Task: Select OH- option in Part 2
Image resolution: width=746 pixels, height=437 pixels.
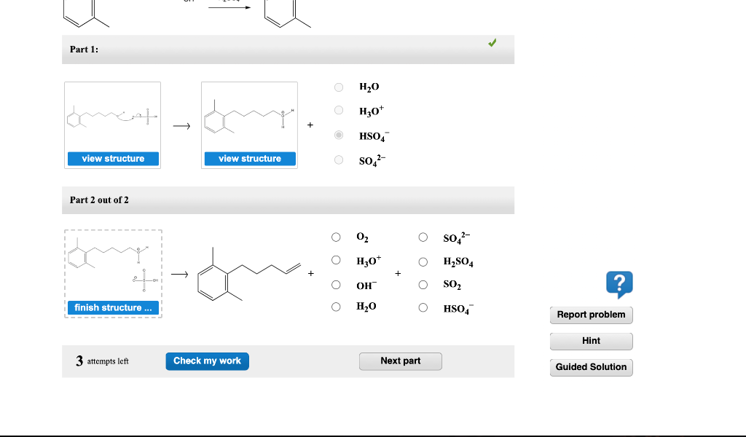Action: 336,285
